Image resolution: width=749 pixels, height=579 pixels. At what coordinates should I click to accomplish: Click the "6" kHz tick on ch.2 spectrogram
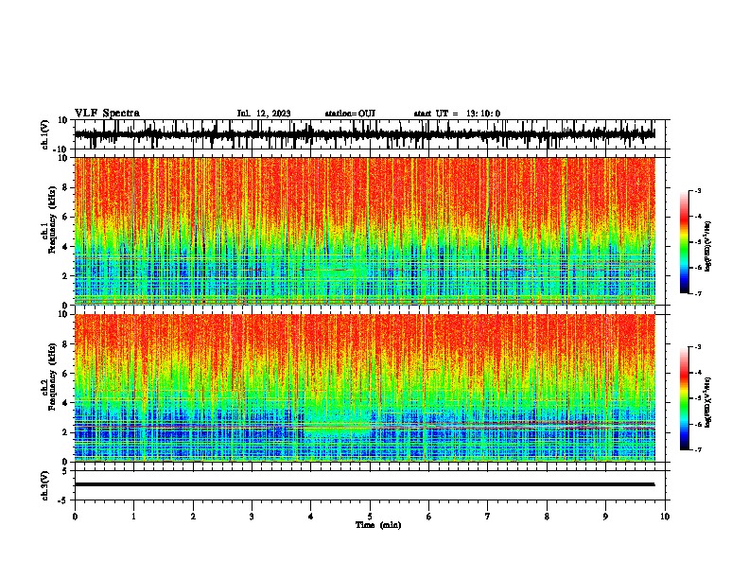[65, 374]
